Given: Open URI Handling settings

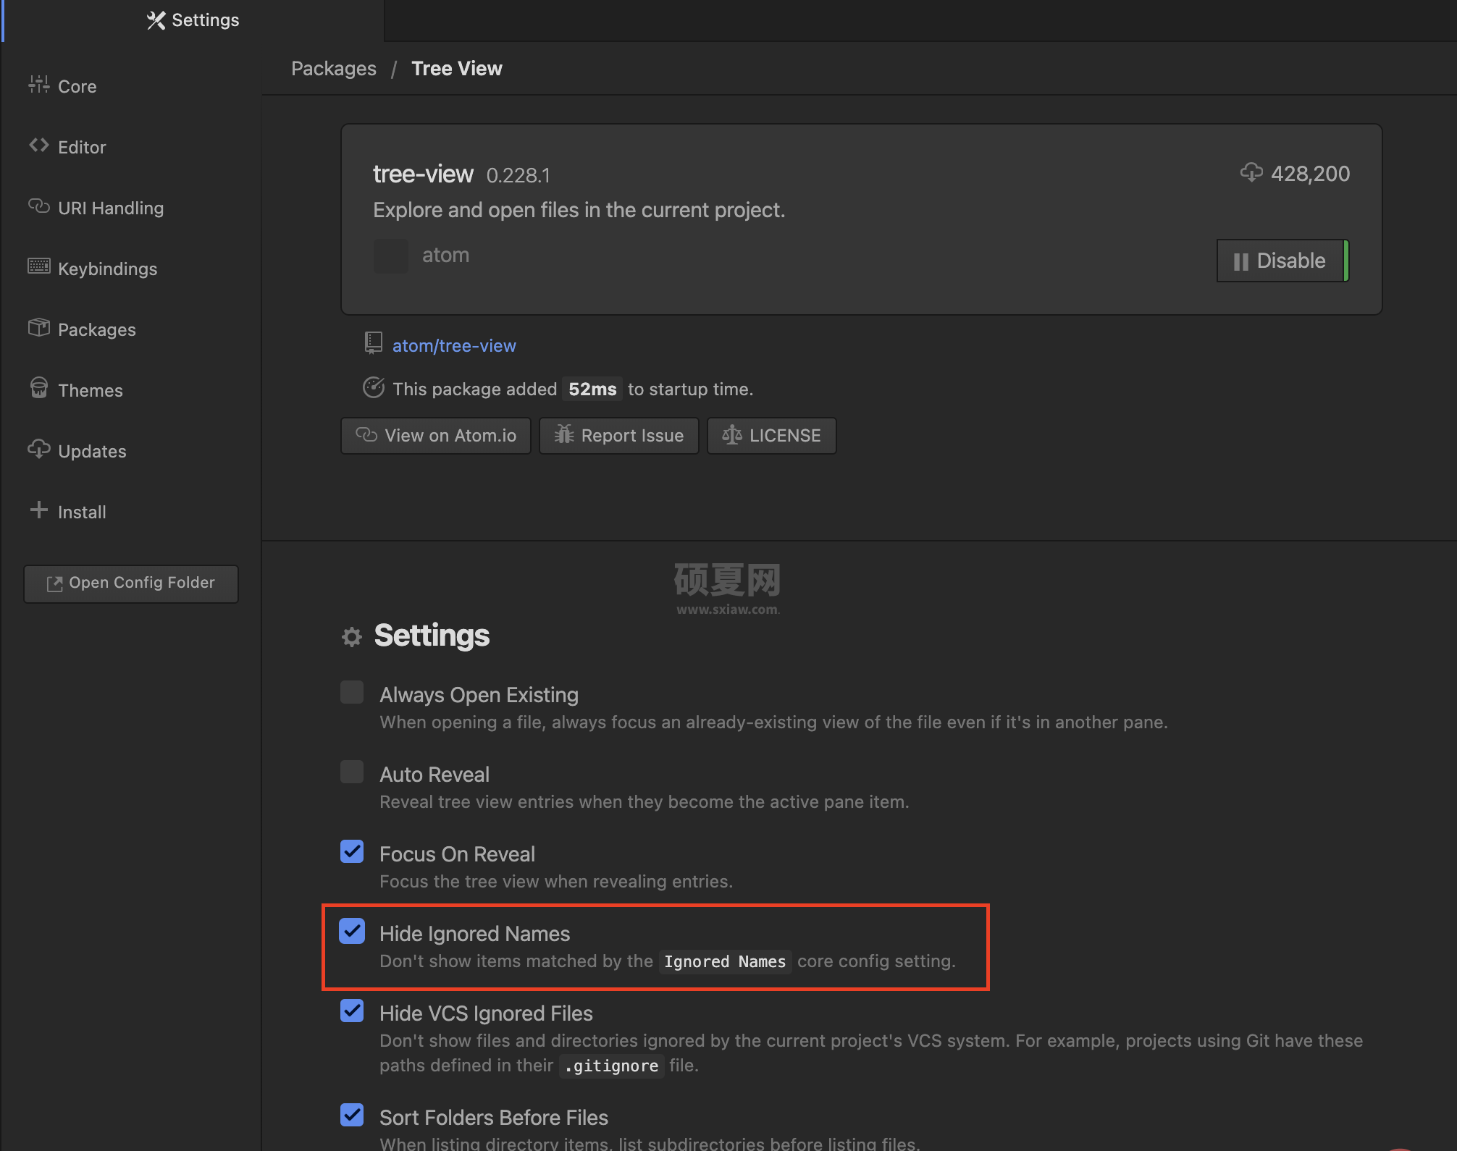Looking at the screenshot, I should [x=111, y=208].
